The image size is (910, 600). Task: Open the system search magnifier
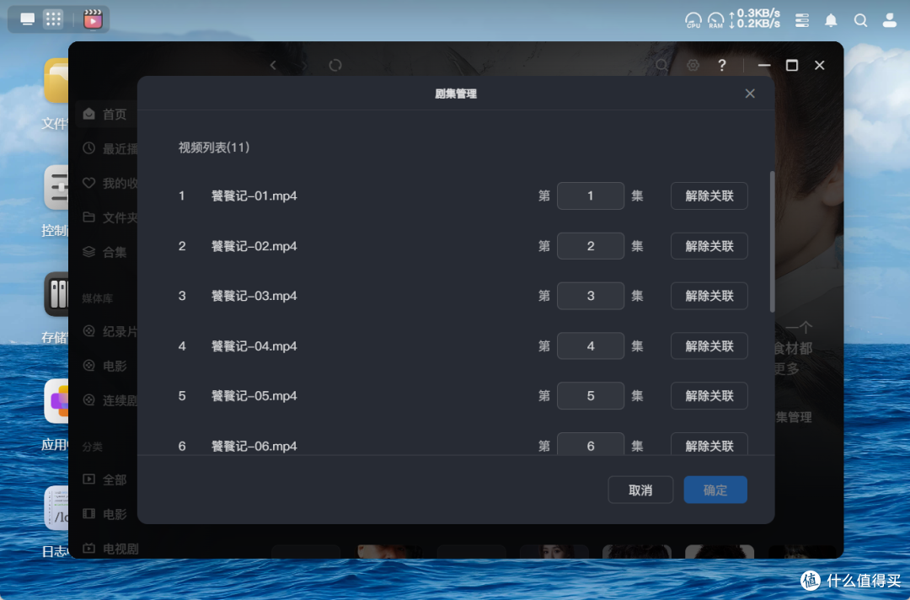tap(860, 20)
